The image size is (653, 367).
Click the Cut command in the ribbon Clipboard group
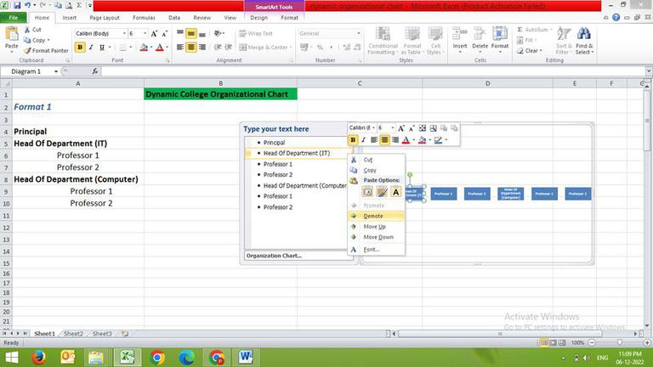pyautogui.click(x=32, y=30)
